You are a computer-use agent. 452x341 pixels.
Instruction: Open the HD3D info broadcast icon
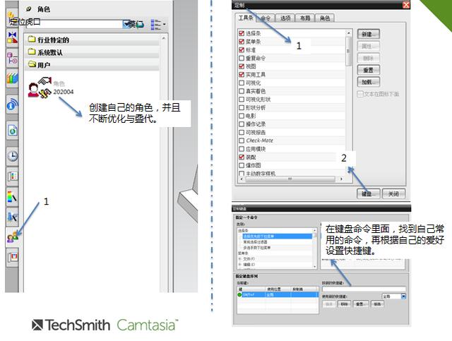[13, 104]
